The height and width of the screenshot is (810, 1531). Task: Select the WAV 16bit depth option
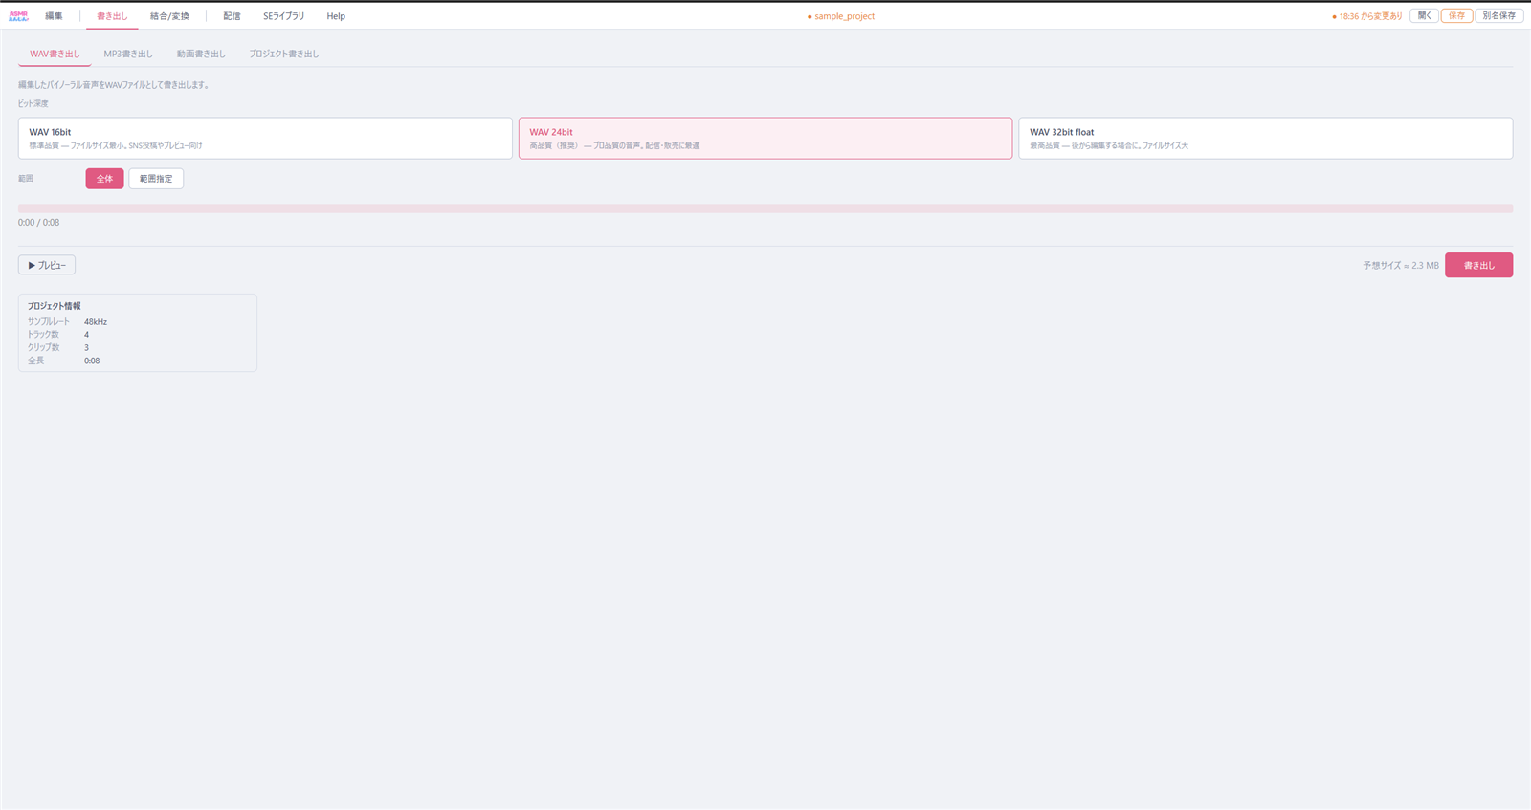[x=265, y=139]
